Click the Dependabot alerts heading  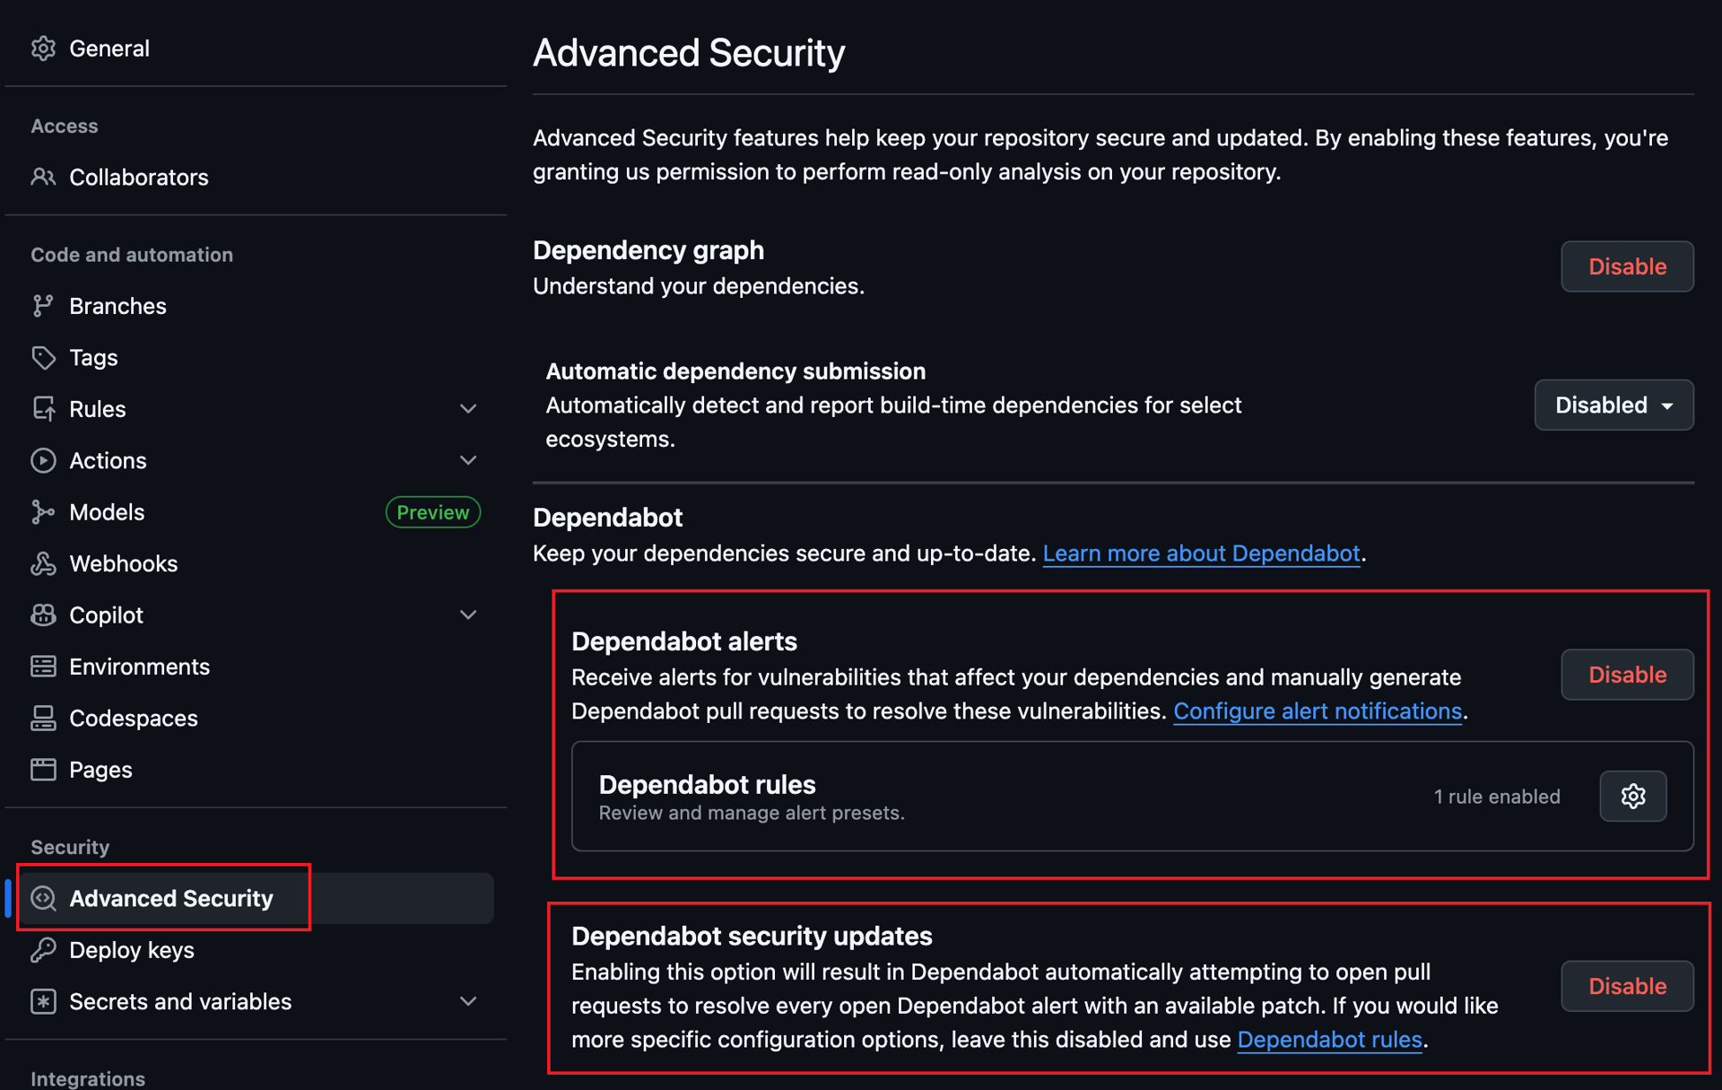pyautogui.click(x=684, y=641)
